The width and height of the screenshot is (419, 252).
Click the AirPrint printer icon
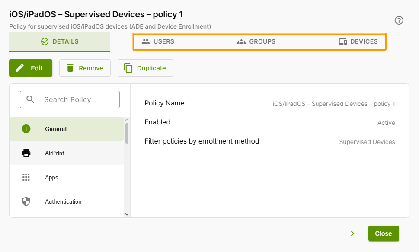click(26, 153)
